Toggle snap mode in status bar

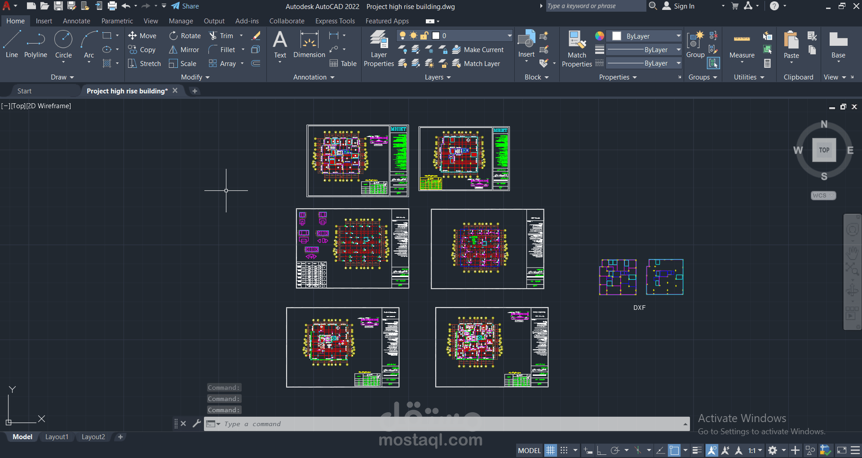tap(564, 450)
